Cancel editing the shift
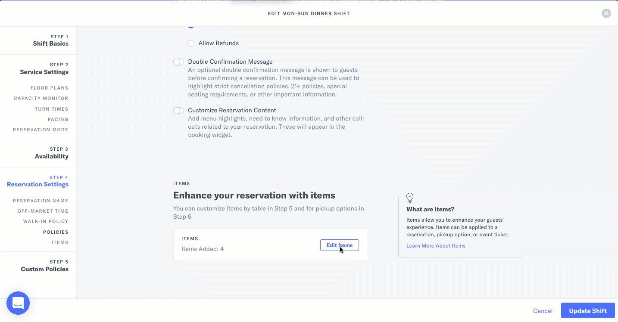618x322 pixels. (x=543, y=311)
